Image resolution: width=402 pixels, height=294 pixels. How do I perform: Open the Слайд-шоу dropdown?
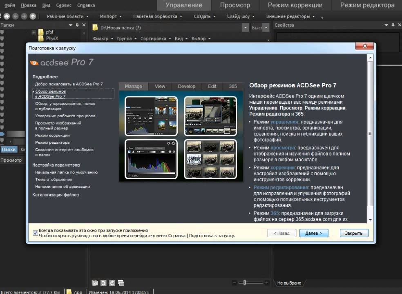pyautogui.click(x=241, y=16)
